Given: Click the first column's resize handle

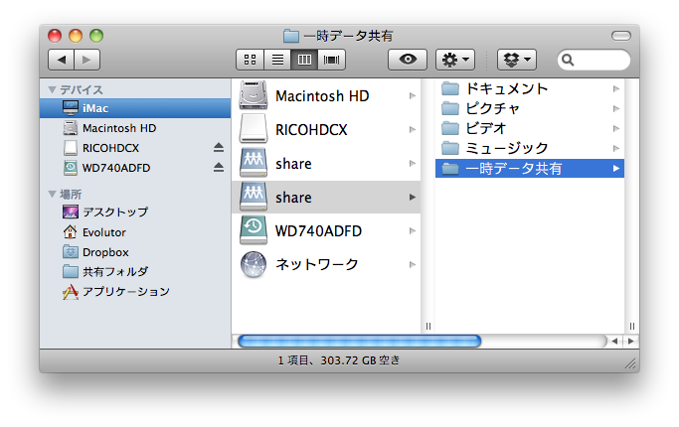Looking at the screenshot, I should (x=428, y=326).
